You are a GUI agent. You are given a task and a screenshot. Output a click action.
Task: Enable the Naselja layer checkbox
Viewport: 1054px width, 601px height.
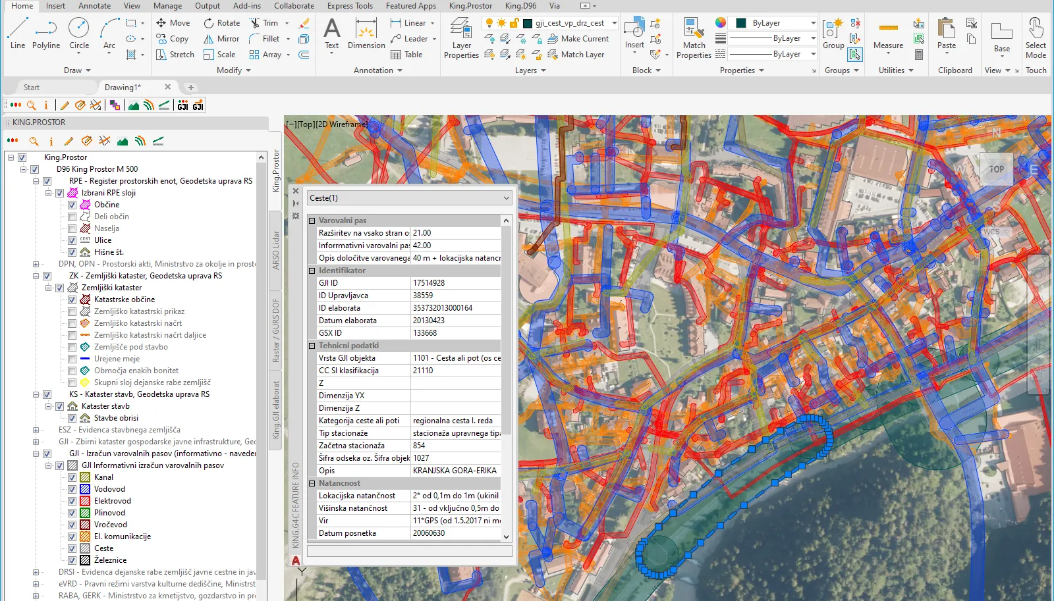(x=72, y=228)
